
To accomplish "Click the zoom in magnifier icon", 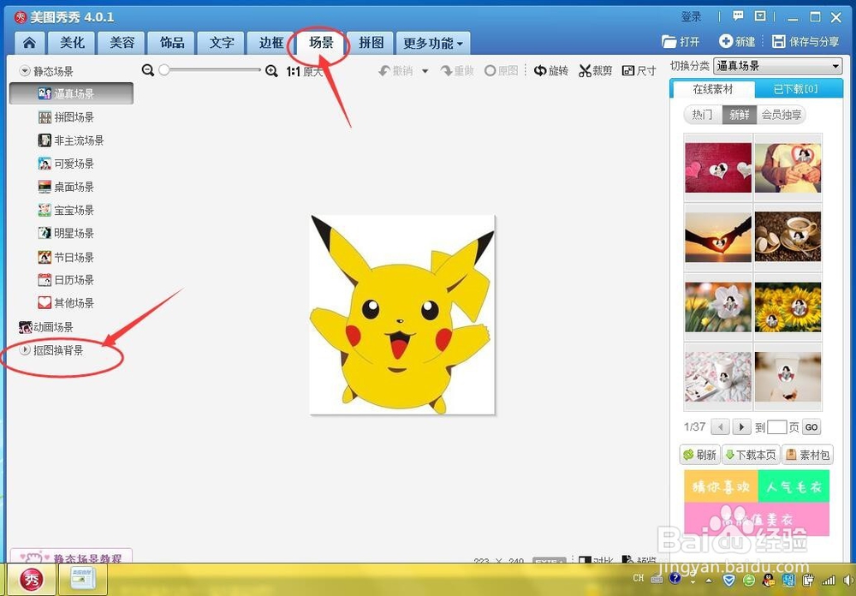I will pos(271,70).
